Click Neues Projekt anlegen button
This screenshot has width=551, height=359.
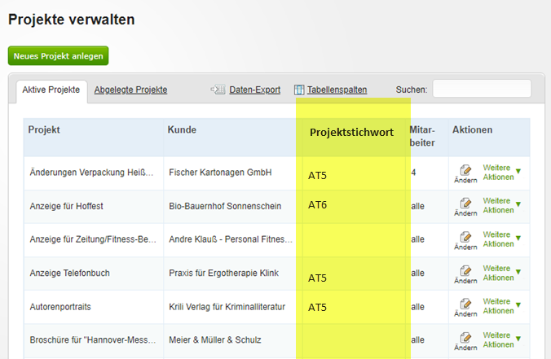coord(59,56)
